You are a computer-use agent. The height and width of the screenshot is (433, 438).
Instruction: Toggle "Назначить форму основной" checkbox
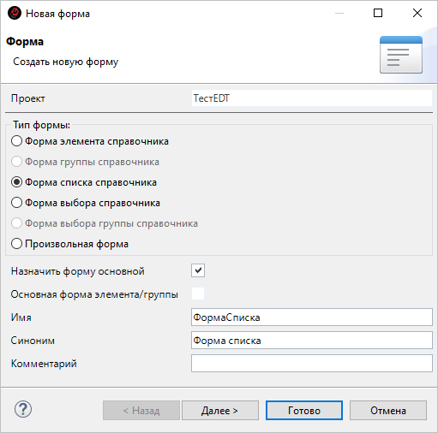click(198, 270)
